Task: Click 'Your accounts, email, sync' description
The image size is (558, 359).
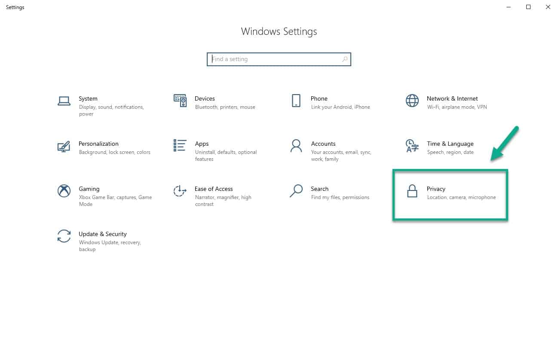Action: [341, 152]
